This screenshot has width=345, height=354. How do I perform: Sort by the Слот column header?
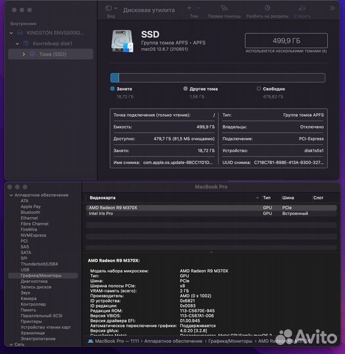tap(318, 198)
